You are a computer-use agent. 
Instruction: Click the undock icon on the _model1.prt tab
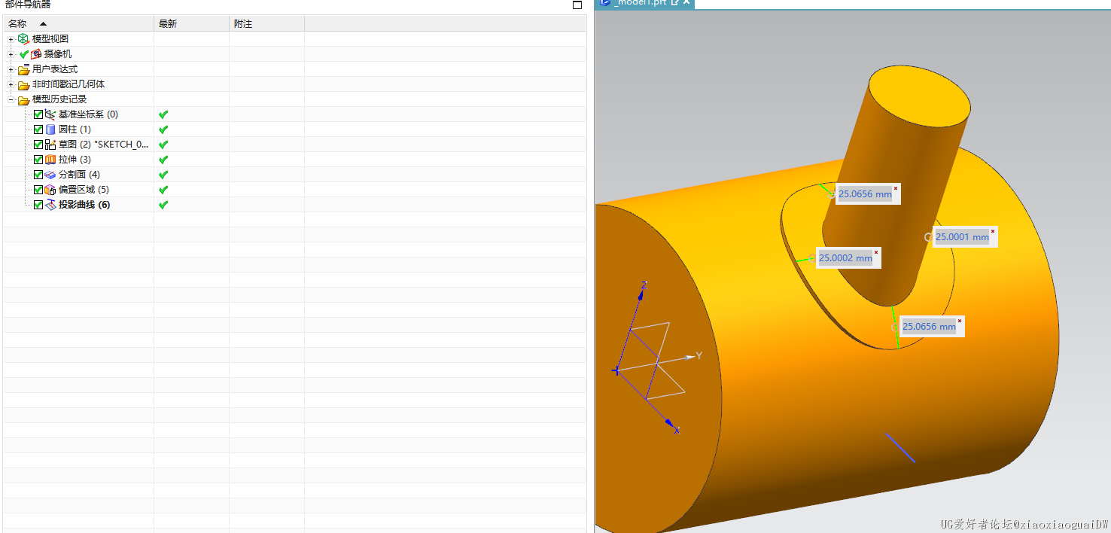(675, 3)
